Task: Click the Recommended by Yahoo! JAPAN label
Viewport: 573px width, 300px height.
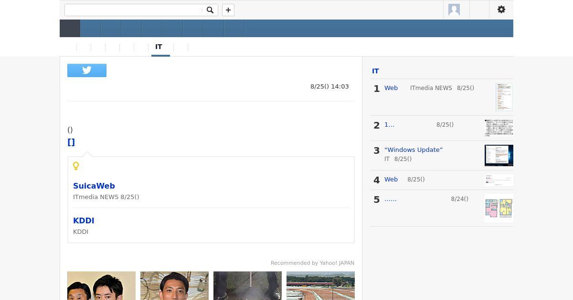Action: 312,263
